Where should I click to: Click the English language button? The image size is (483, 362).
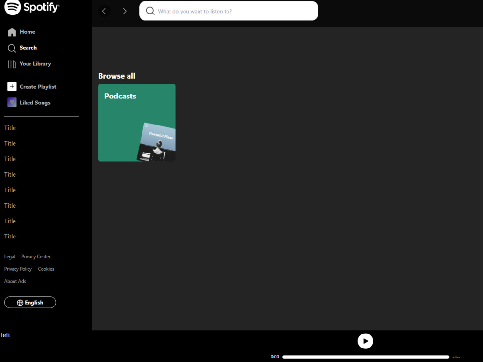point(30,302)
